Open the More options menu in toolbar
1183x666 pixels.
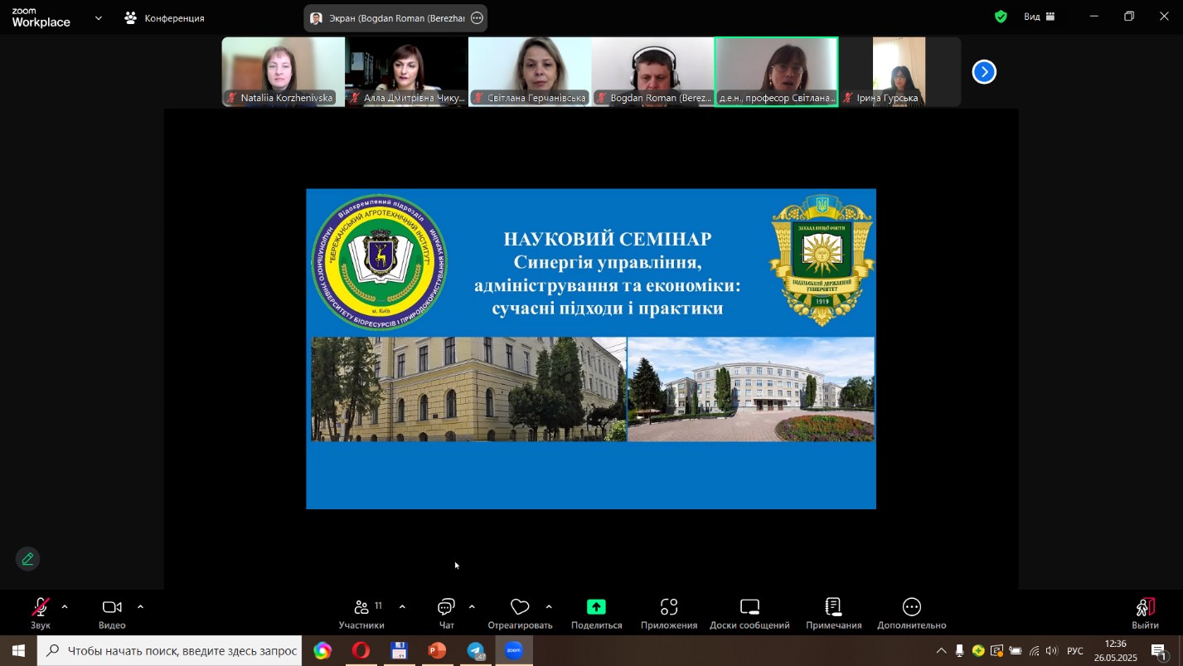[911, 608]
